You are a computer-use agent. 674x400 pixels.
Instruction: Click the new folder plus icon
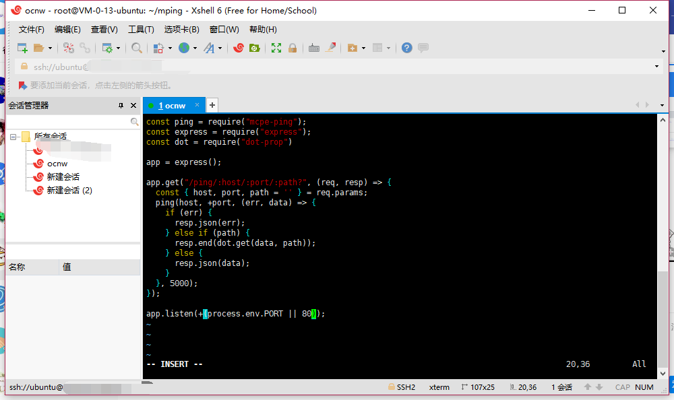[352, 48]
